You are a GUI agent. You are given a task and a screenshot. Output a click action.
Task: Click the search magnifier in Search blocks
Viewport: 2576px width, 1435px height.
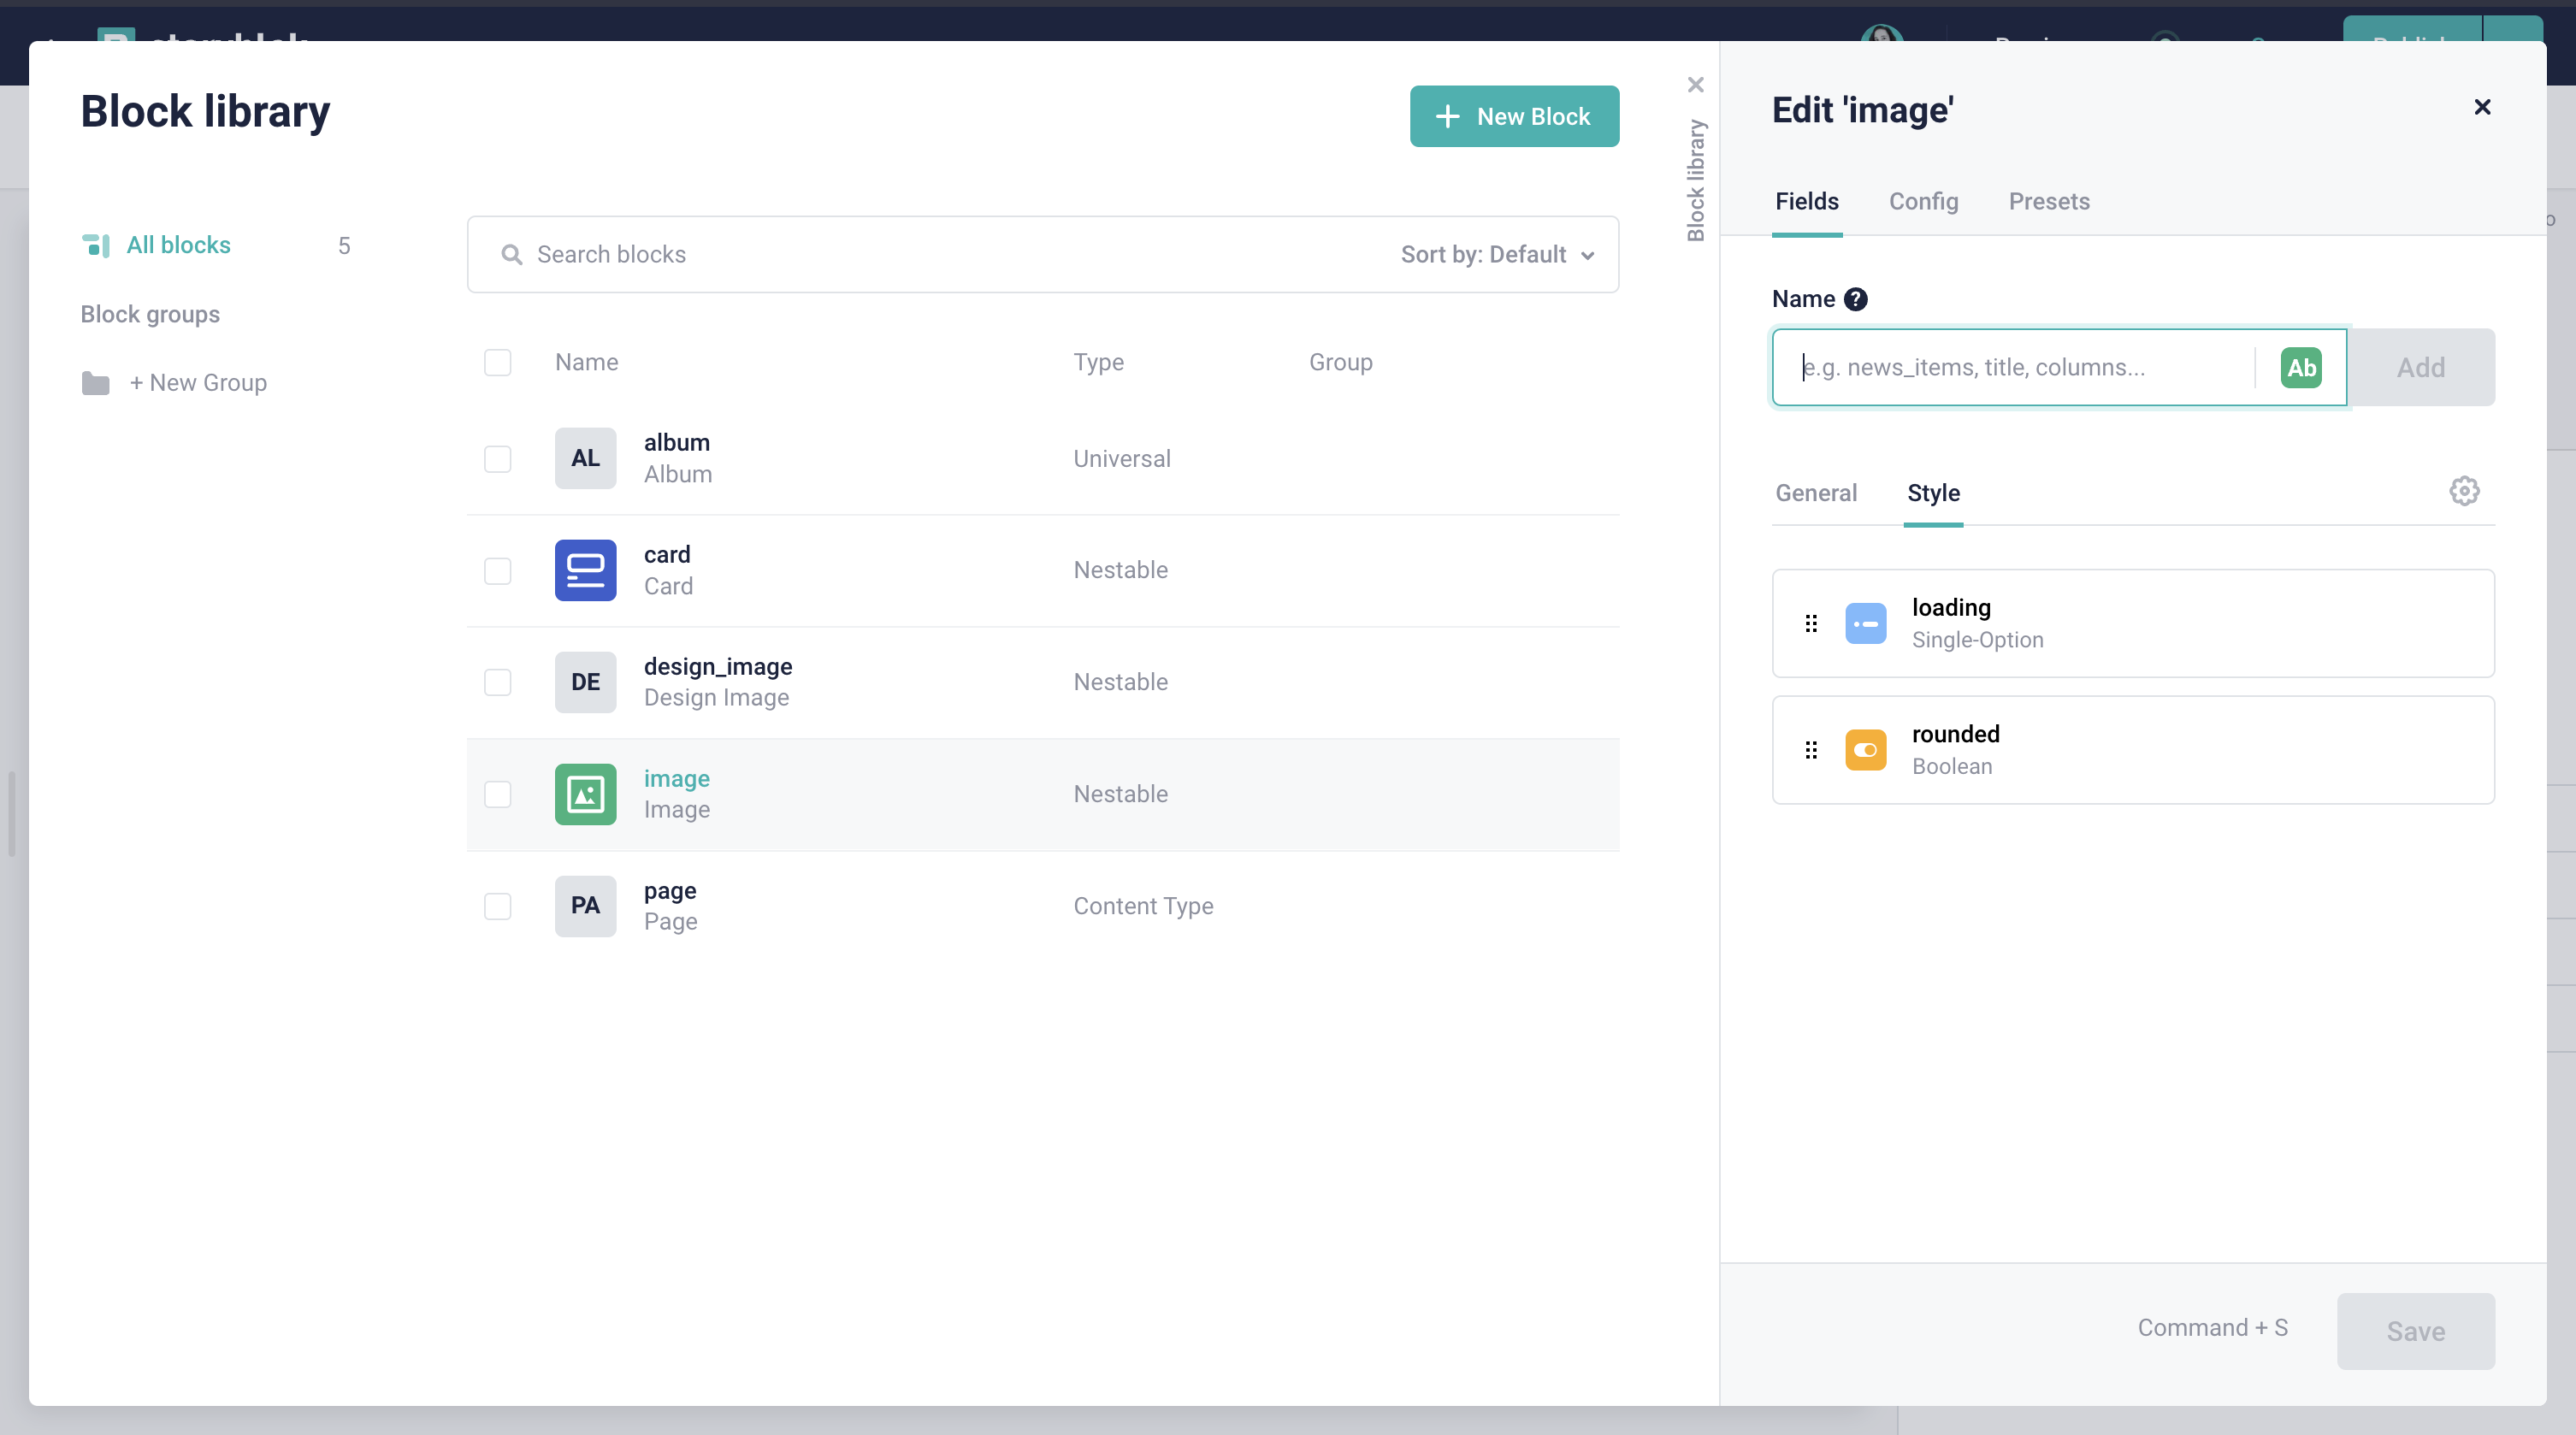(512, 254)
